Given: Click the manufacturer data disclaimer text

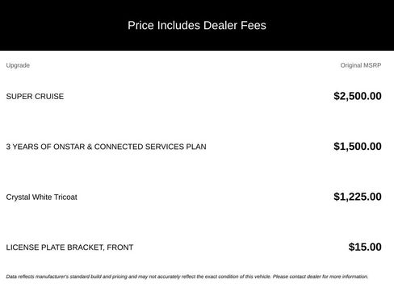Looking at the screenshot, I should click(187, 276).
